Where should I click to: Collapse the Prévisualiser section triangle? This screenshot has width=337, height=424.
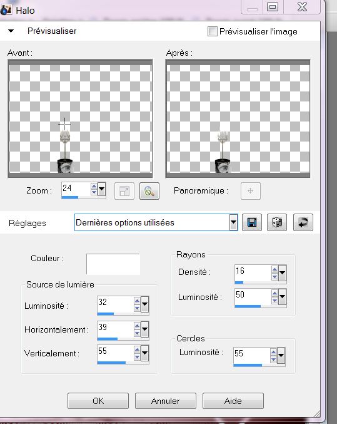11,31
